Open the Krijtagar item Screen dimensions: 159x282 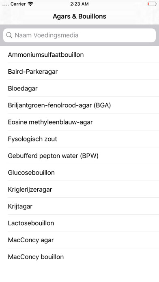coord(79,206)
